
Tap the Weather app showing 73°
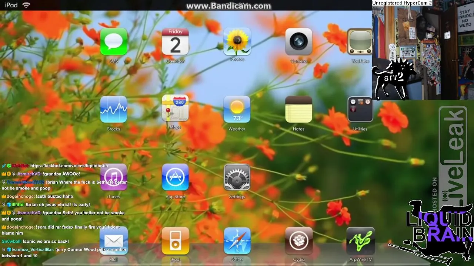click(237, 109)
